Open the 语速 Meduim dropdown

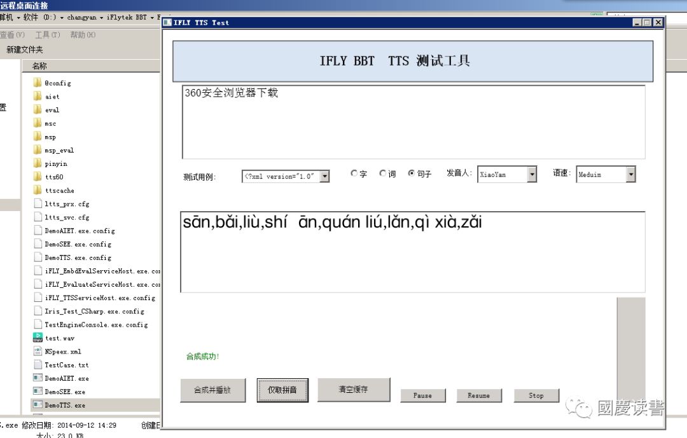pos(630,174)
